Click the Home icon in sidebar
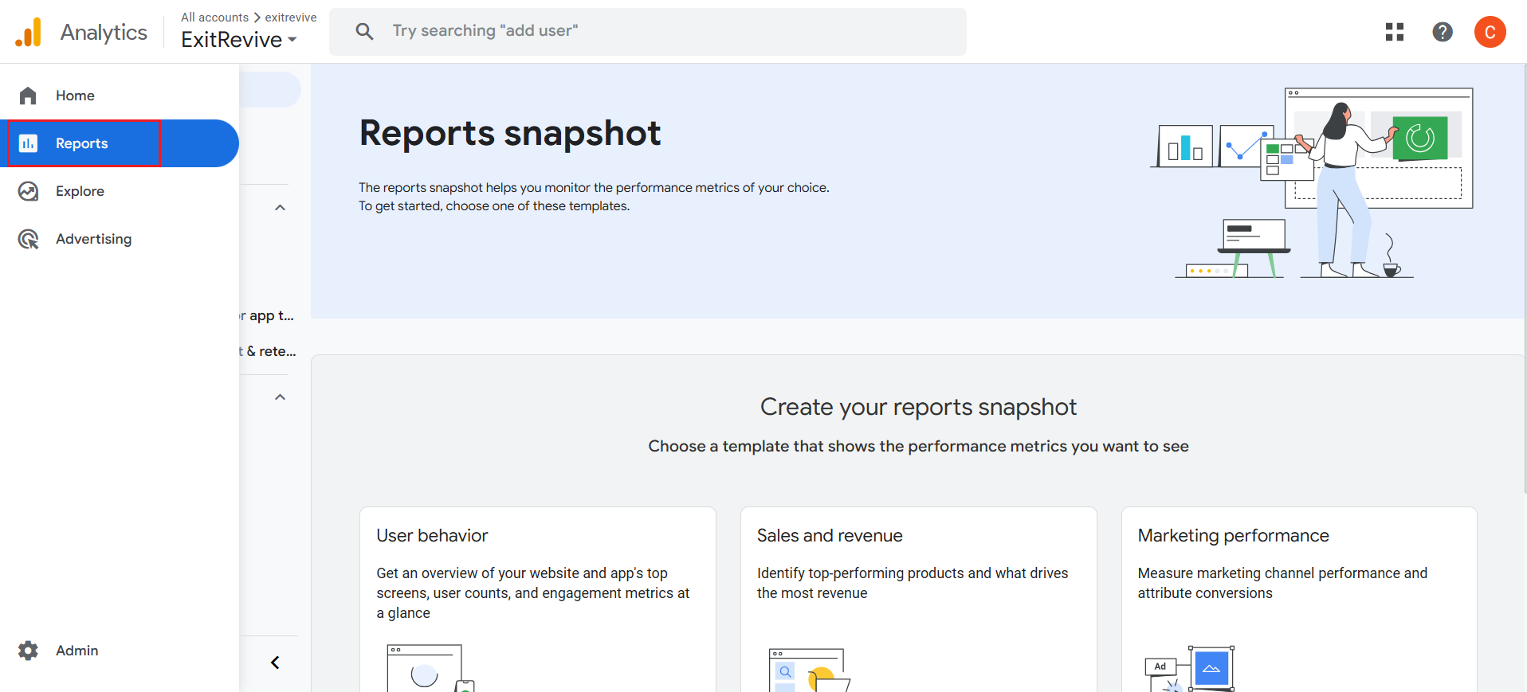The height and width of the screenshot is (692, 1527). point(28,96)
